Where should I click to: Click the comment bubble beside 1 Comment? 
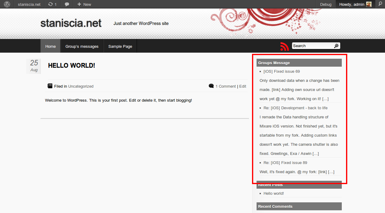211,86
